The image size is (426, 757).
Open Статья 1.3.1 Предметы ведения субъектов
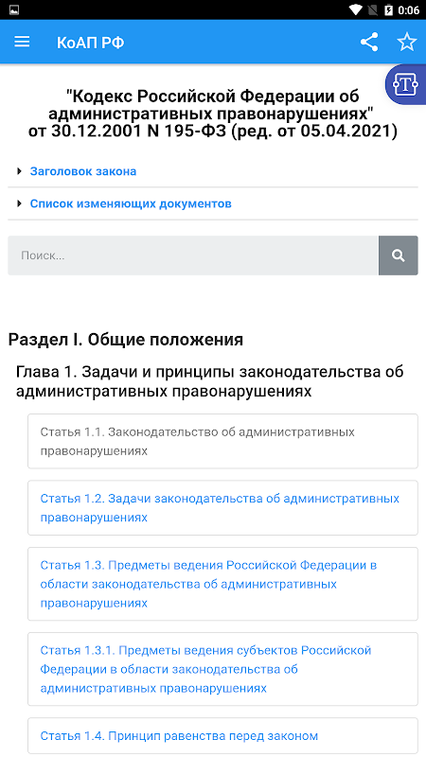pos(222,669)
